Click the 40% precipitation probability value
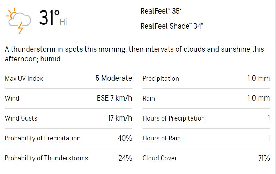Viewport: 276px width, 174px height. point(125,138)
